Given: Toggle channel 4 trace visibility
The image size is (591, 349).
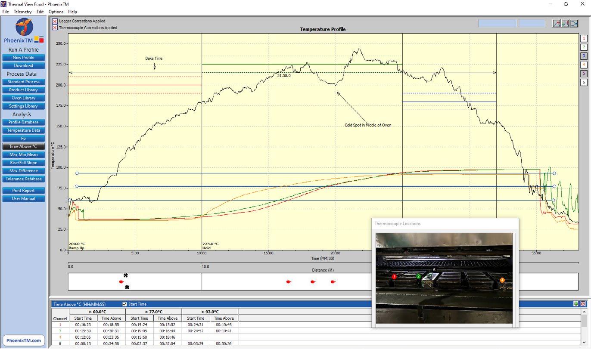Looking at the screenshot, I should 584,65.
